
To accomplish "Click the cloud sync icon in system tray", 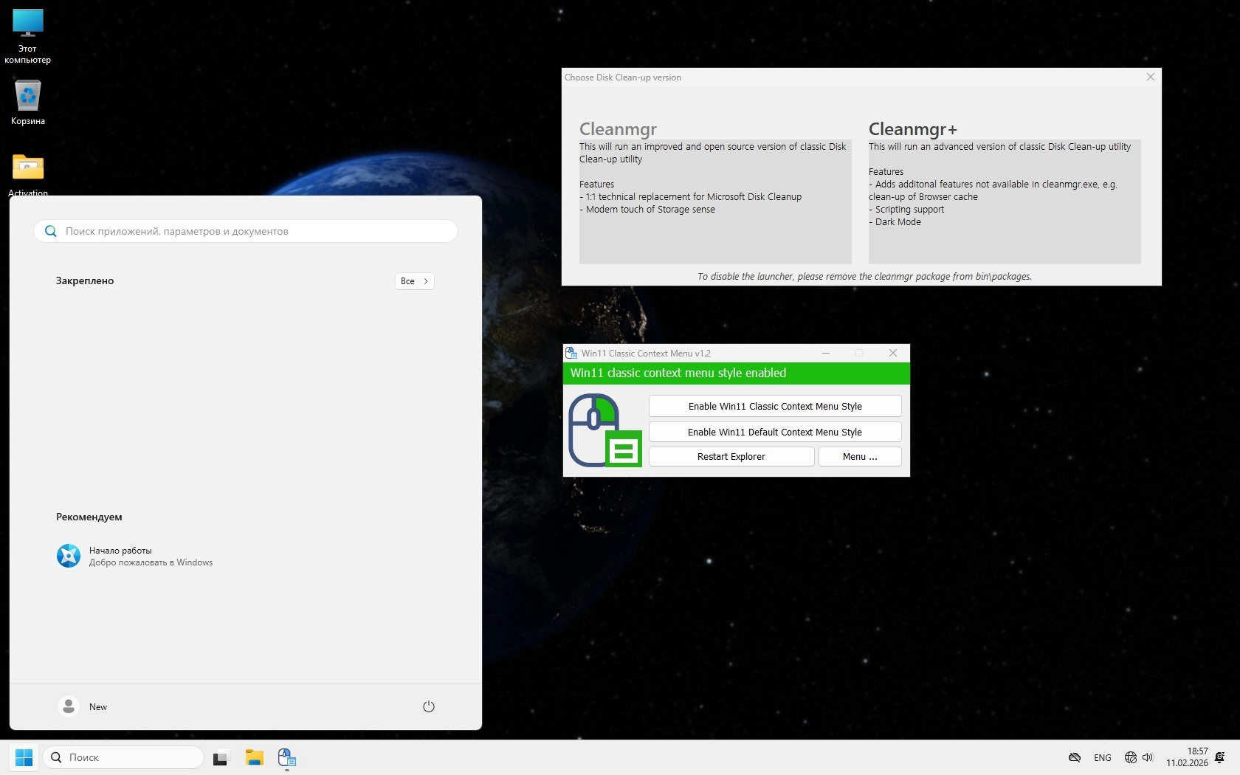I will click(x=1075, y=757).
